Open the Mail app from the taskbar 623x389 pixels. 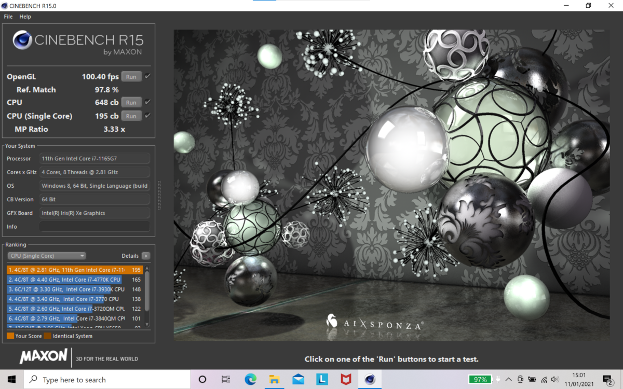[298, 380]
